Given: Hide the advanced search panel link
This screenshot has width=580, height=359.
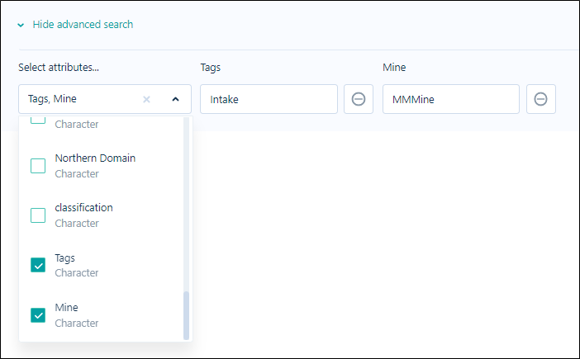Looking at the screenshot, I should (x=83, y=25).
